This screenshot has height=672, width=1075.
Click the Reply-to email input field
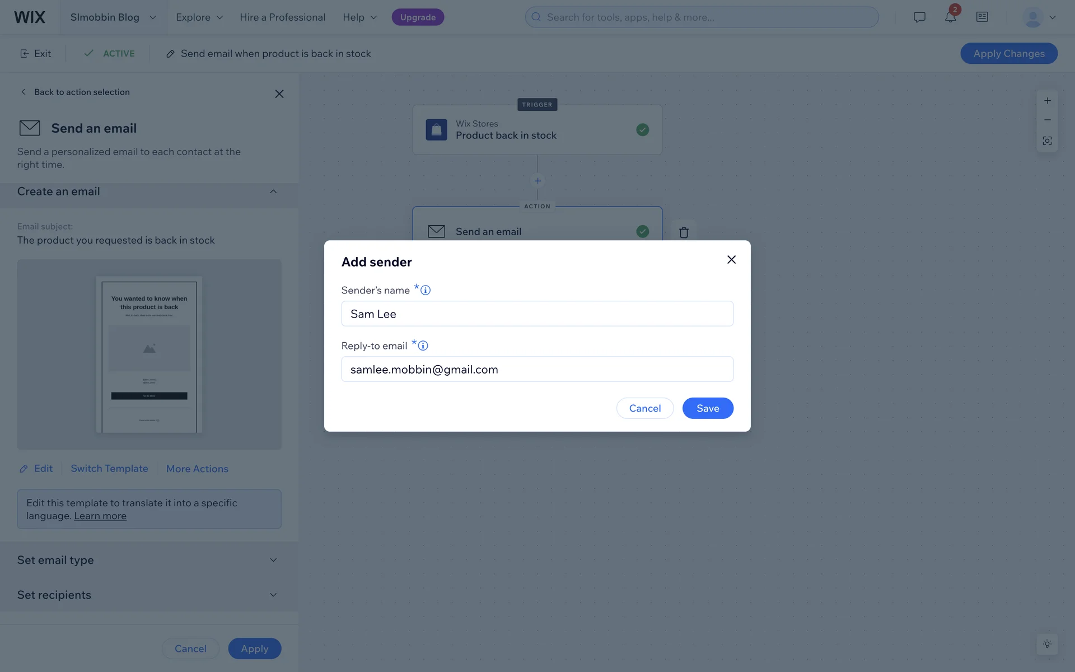point(537,370)
